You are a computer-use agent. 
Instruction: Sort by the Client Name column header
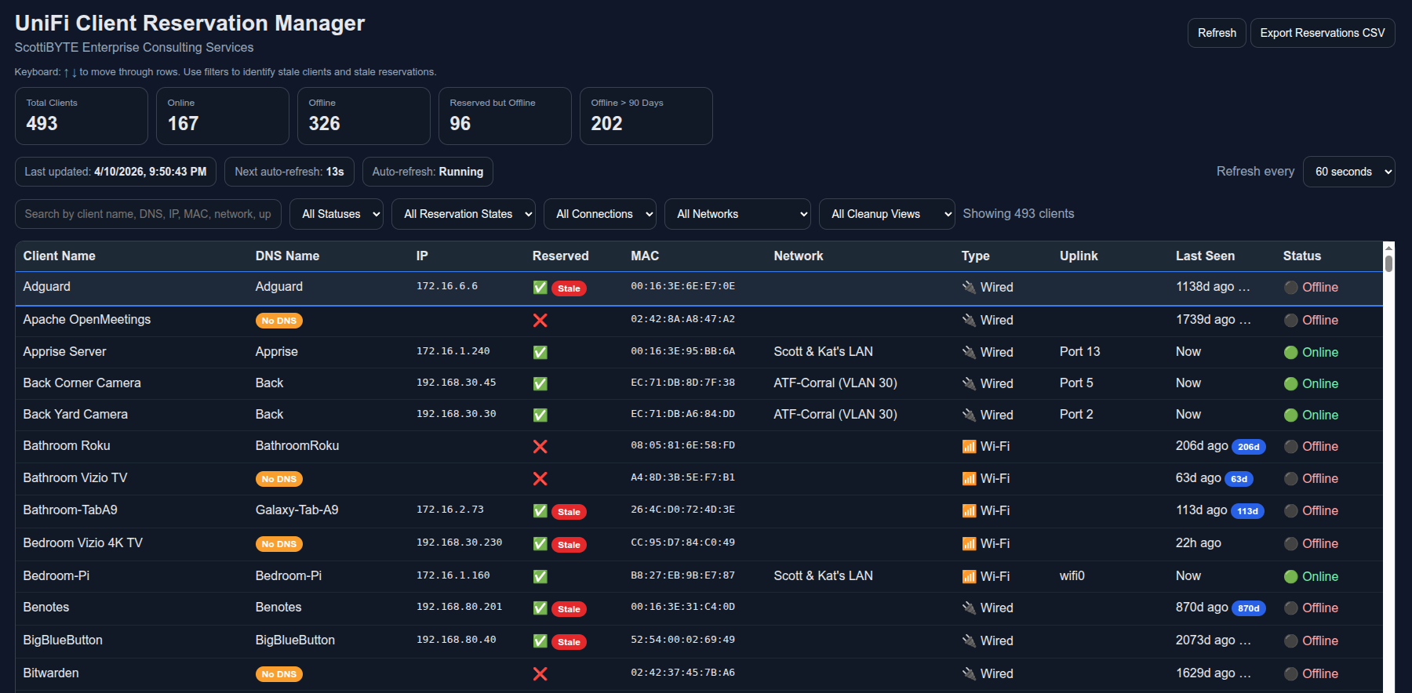click(60, 256)
